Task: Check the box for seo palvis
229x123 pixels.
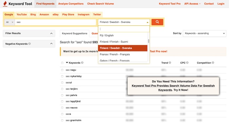Action: 62,95
